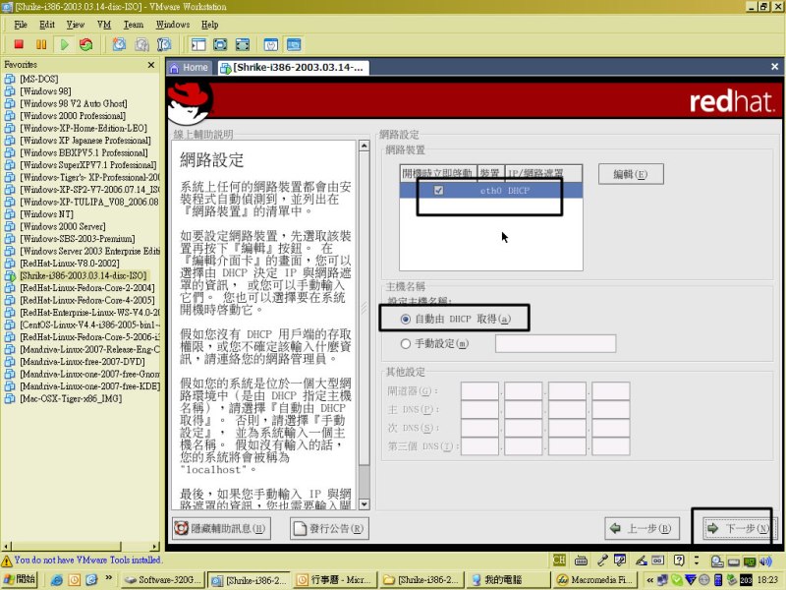
Task: Click the volume speaker icon in status bar
Action: pyautogui.click(x=765, y=561)
